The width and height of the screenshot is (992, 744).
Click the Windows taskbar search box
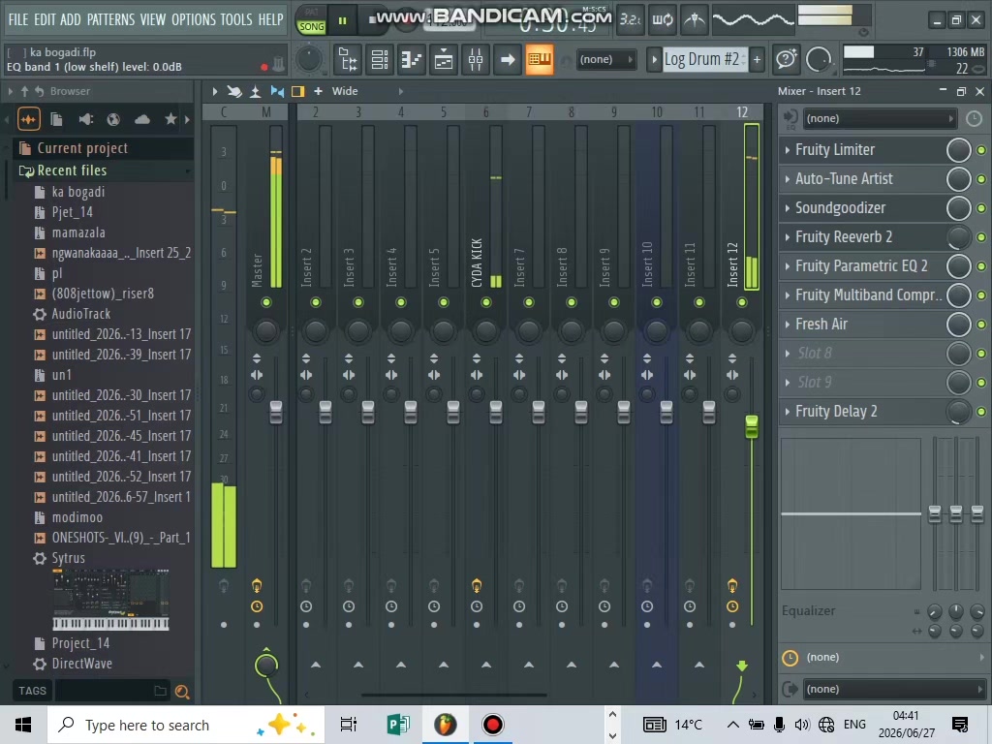[x=186, y=725]
